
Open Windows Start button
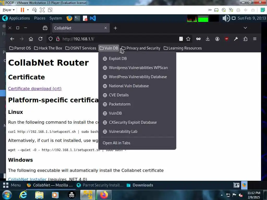[x=7, y=195]
